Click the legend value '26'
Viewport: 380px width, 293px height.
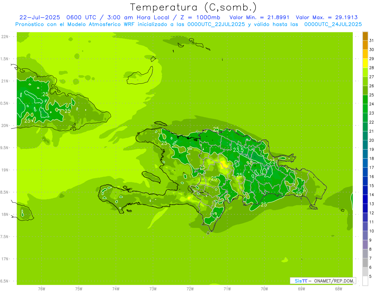371,86
